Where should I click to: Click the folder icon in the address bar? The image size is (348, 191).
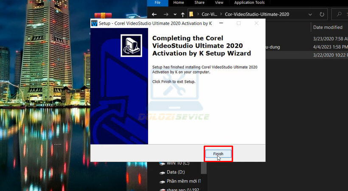coord(191,14)
